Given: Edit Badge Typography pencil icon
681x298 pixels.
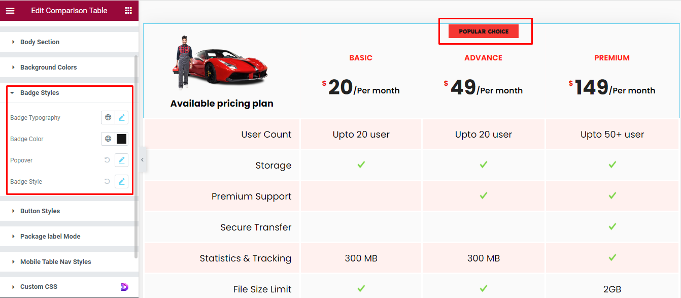Looking at the screenshot, I should [122, 118].
